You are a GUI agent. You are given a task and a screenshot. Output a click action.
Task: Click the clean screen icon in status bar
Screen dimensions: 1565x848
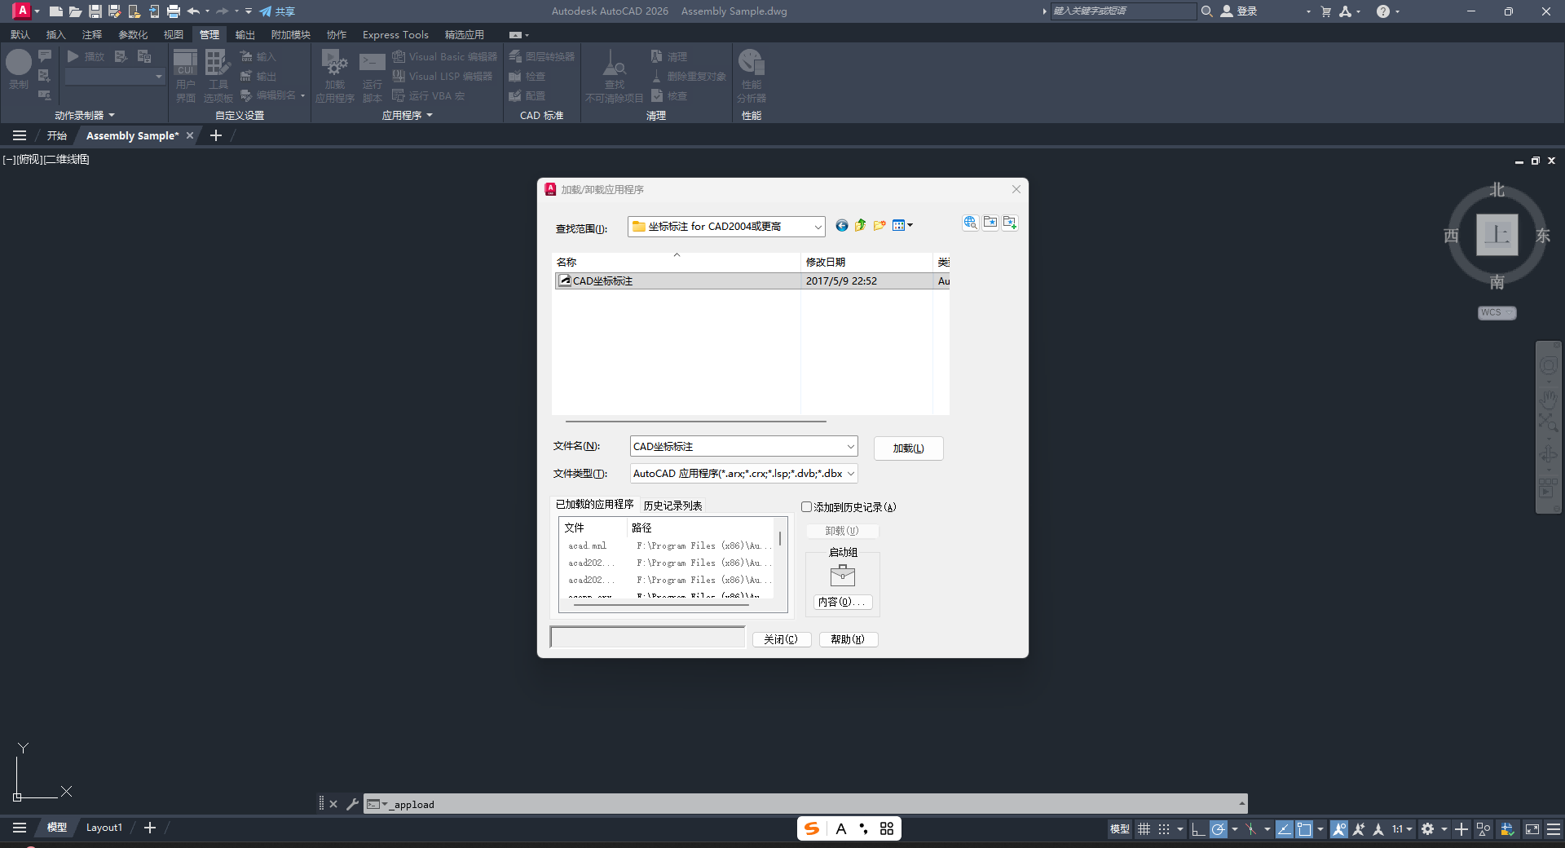[x=1532, y=829]
